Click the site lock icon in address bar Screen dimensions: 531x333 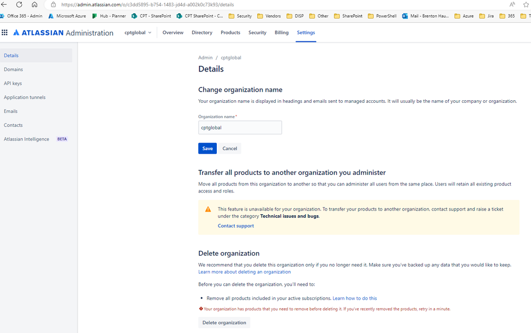53,5
